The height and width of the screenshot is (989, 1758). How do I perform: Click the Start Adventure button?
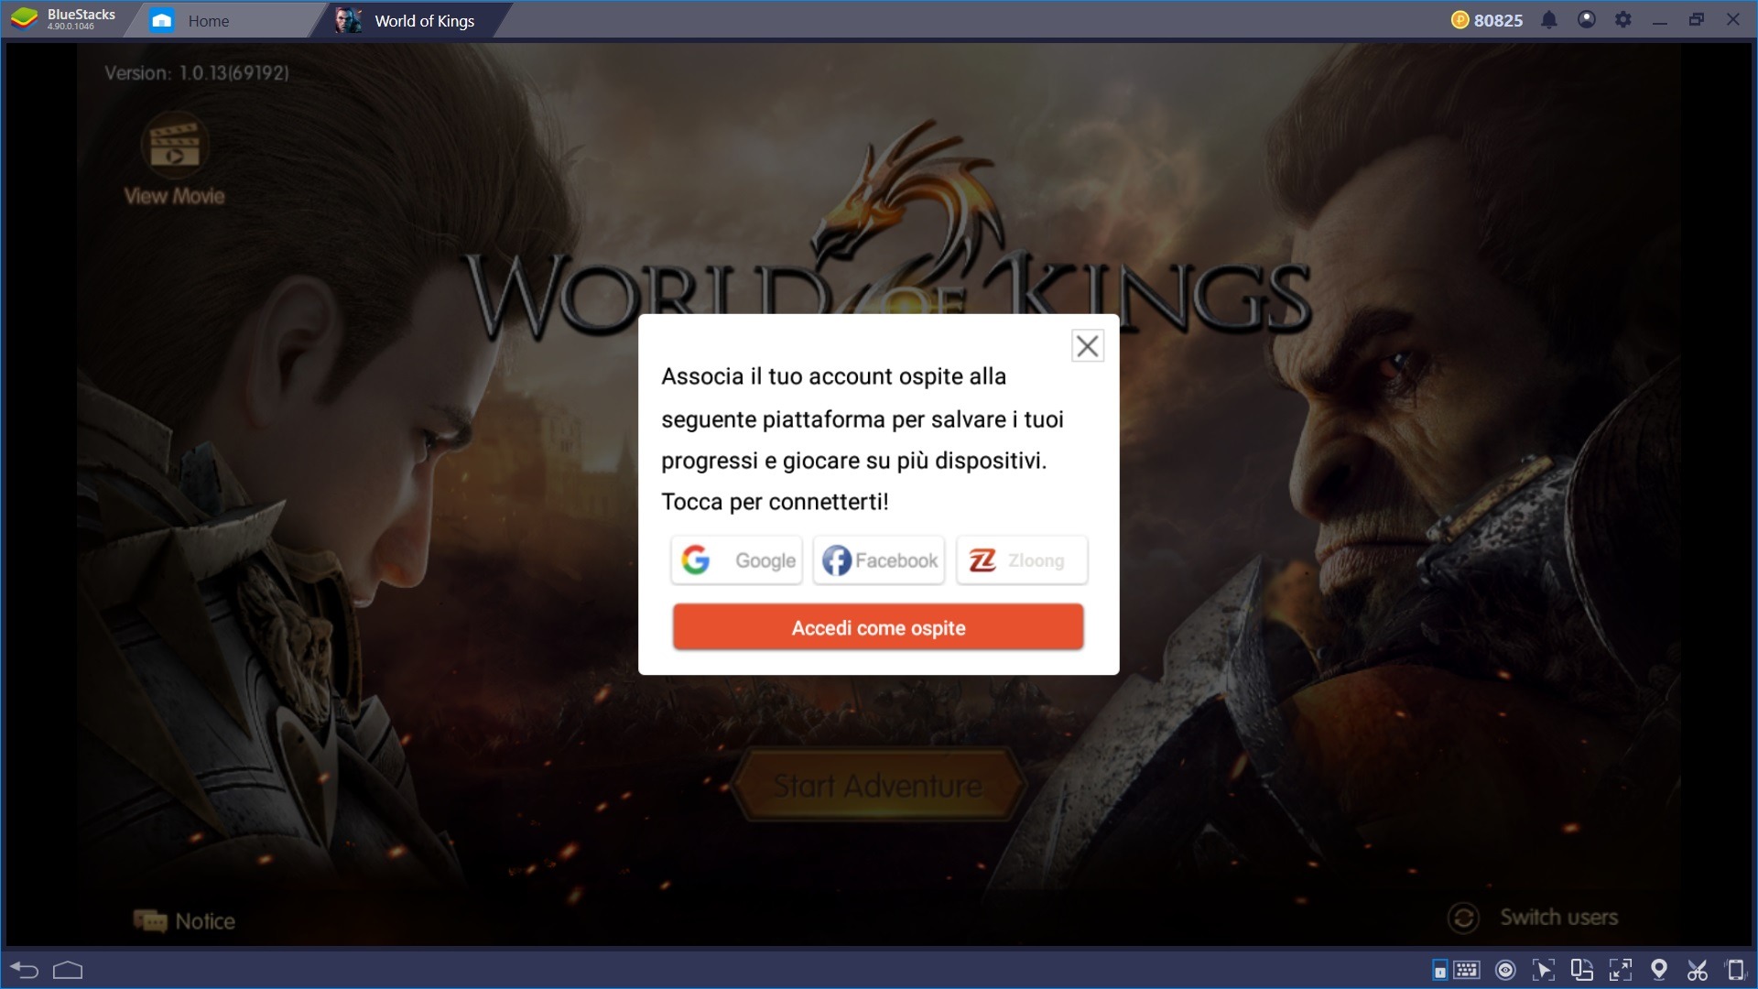pyautogui.click(x=878, y=785)
